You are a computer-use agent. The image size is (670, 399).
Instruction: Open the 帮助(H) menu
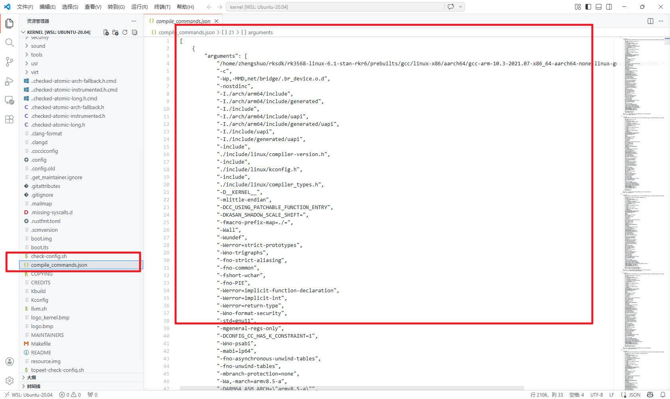point(185,7)
